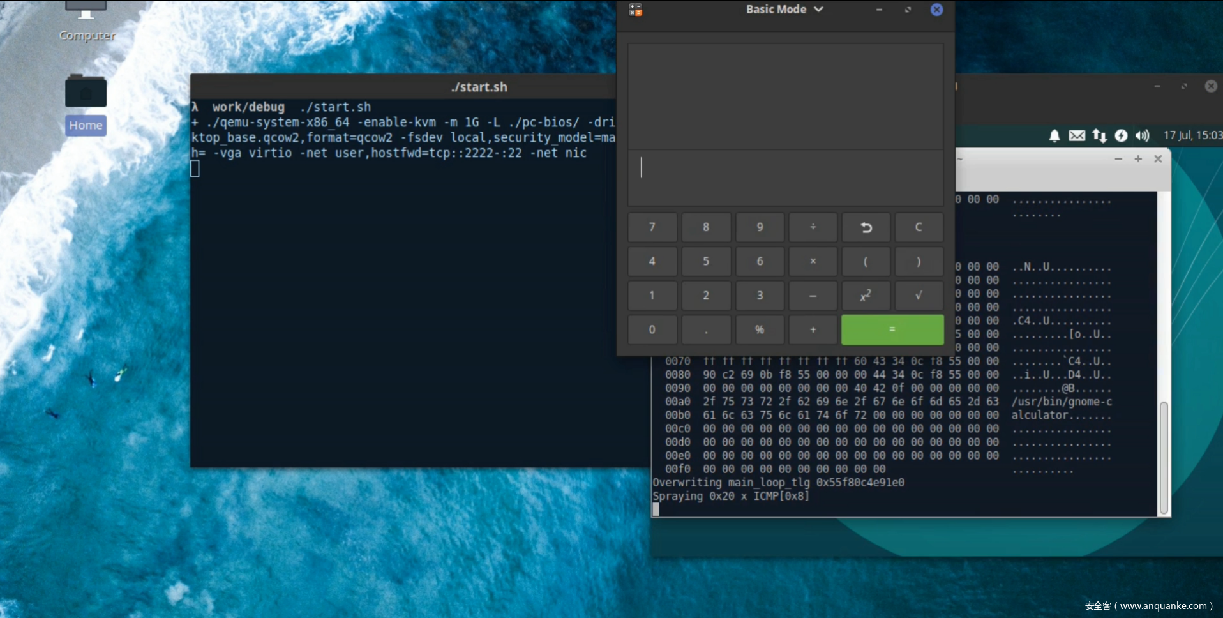Open the power manager lightning icon
This screenshot has width=1223, height=618.
tap(1121, 135)
